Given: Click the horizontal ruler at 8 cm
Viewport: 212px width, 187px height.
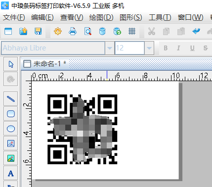Looking at the screenshot, I should point(146,76).
